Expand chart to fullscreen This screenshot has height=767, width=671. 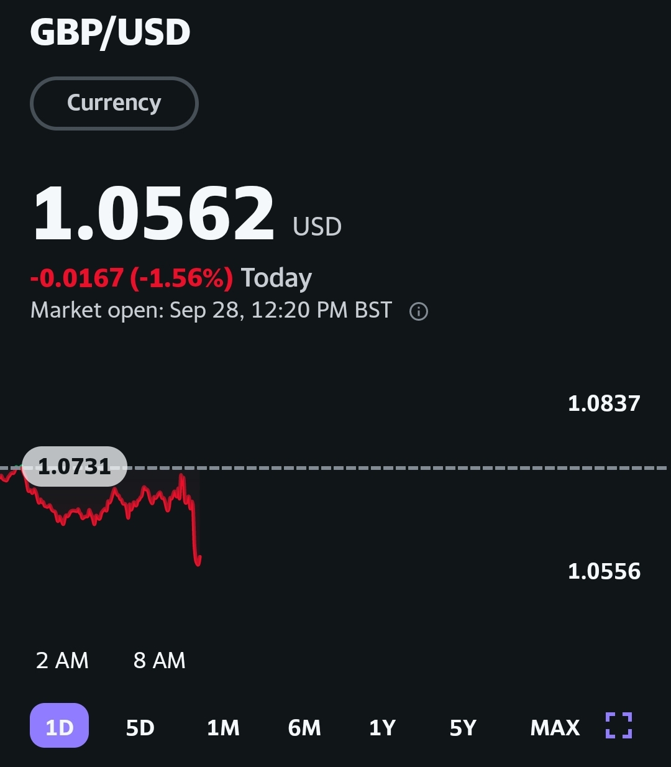coord(619,725)
